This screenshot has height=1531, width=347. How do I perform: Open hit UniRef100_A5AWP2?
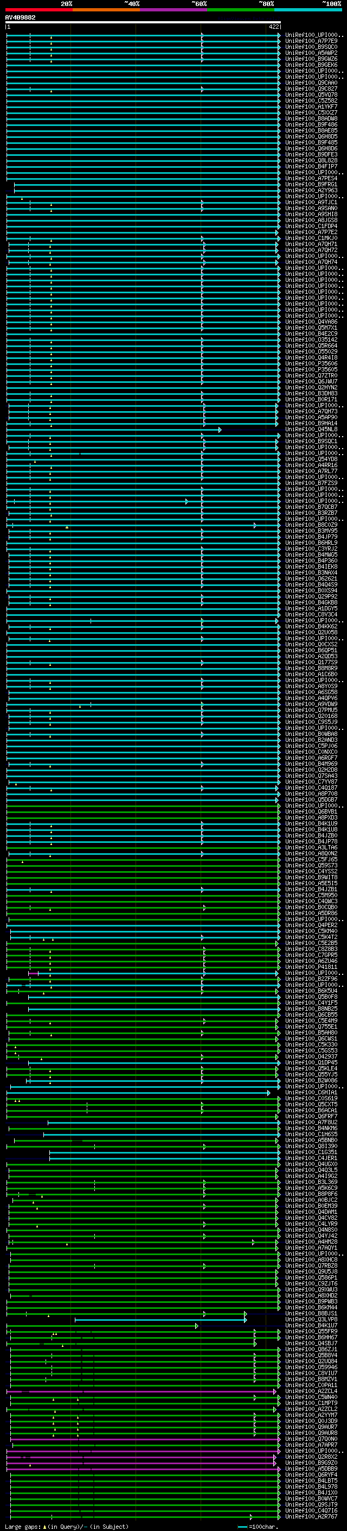pyautogui.click(x=311, y=53)
